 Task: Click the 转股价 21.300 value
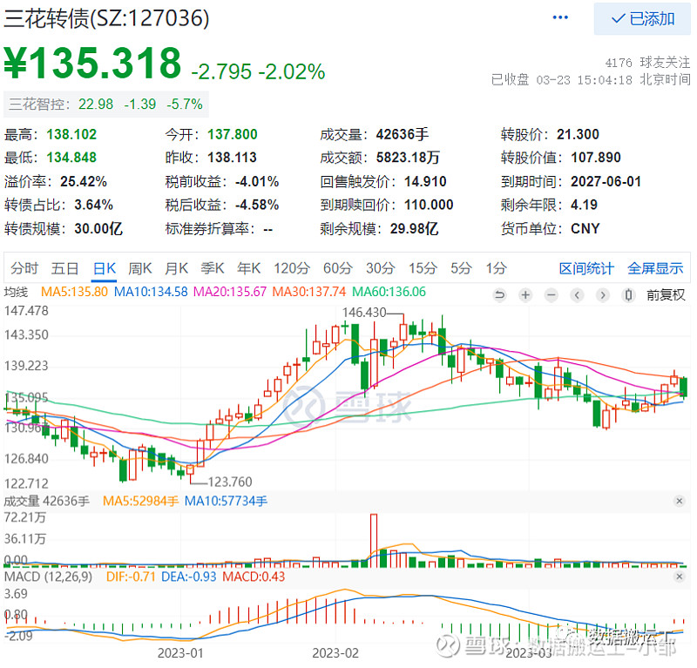[x=578, y=134]
